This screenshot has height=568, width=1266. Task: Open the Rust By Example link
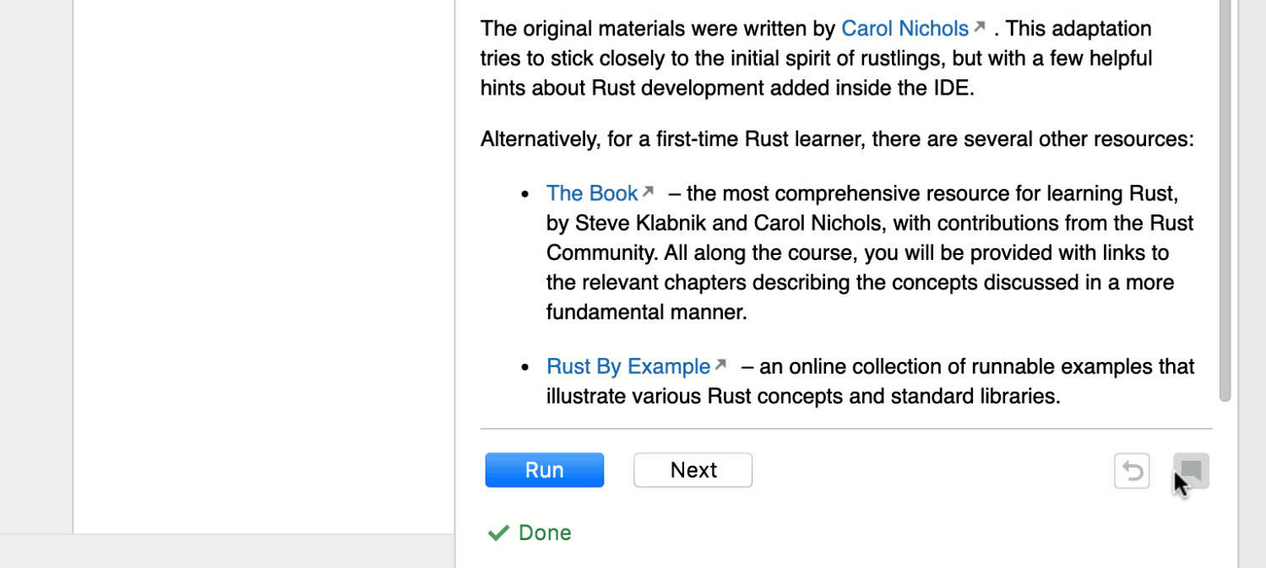pos(628,366)
